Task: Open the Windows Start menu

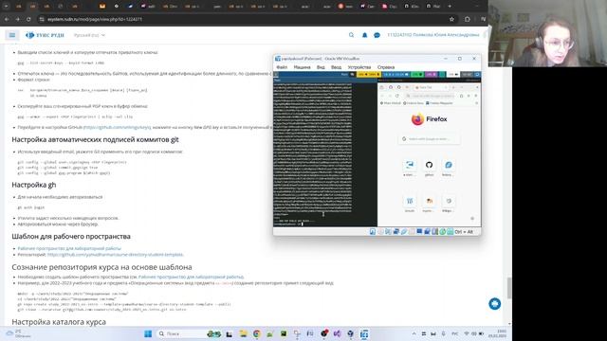Action: 148,333
